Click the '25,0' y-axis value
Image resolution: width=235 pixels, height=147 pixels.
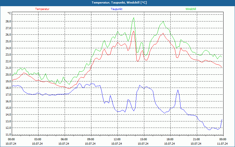click(x=8, y=41)
